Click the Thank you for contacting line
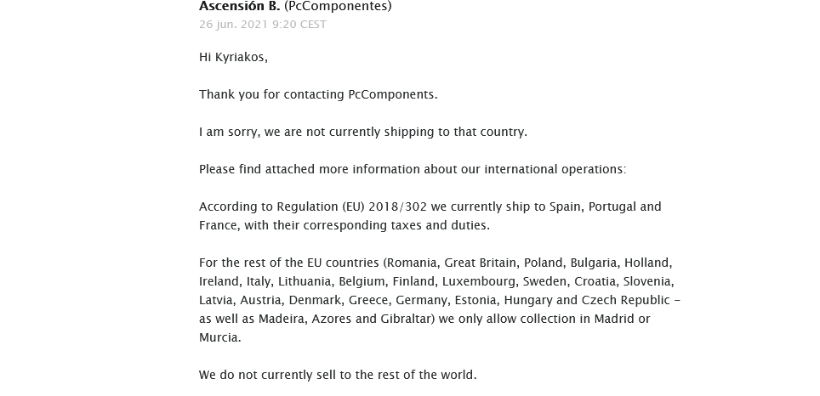This screenshot has width=820, height=396. tap(318, 94)
